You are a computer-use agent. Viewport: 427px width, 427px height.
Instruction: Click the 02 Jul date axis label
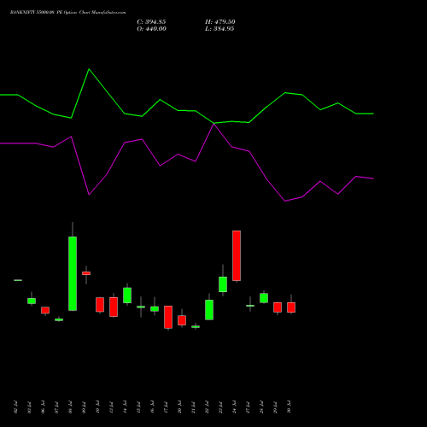[x=15, y=407]
